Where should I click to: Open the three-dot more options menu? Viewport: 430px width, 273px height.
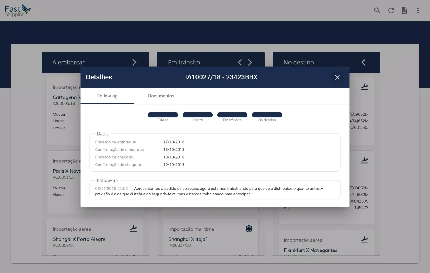pyautogui.click(x=418, y=10)
